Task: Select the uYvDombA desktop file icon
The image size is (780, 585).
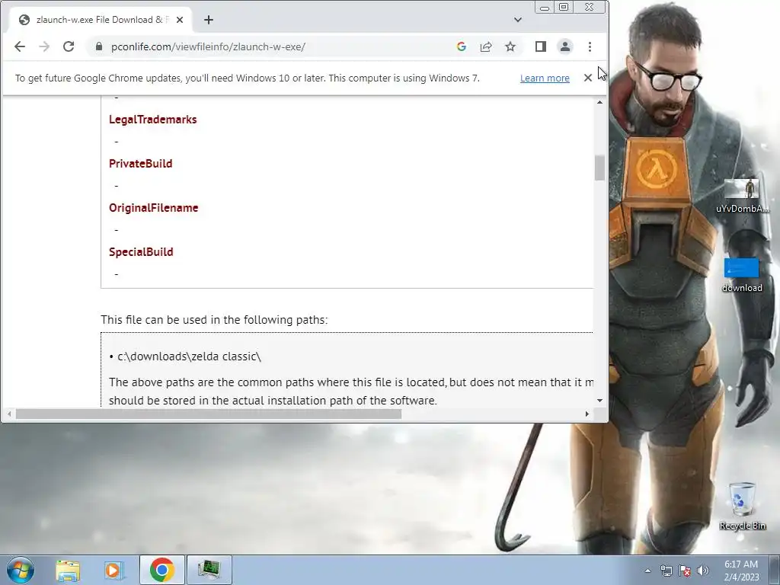Action: [x=742, y=196]
